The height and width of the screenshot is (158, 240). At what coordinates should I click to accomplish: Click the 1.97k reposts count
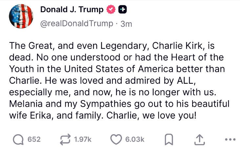83,139
